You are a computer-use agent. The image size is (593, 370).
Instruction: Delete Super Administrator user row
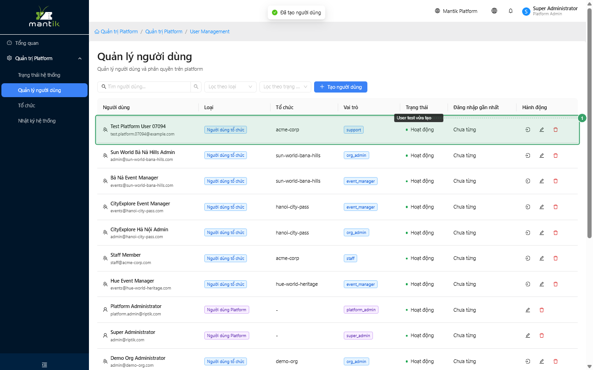point(542,335)
